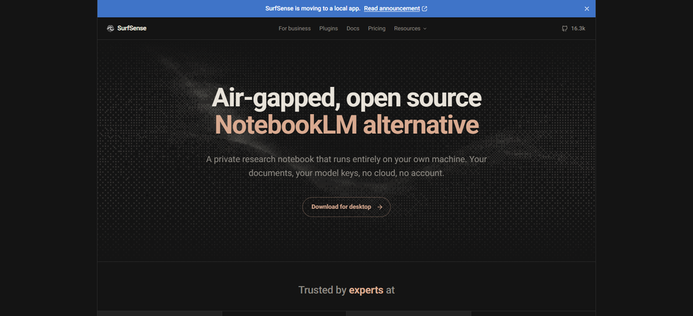Click the arrow icon in Download for desktop

coord(380,207)
